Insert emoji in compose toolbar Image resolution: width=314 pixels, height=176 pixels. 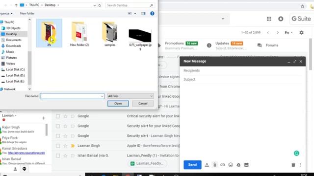tap(231, 165)
